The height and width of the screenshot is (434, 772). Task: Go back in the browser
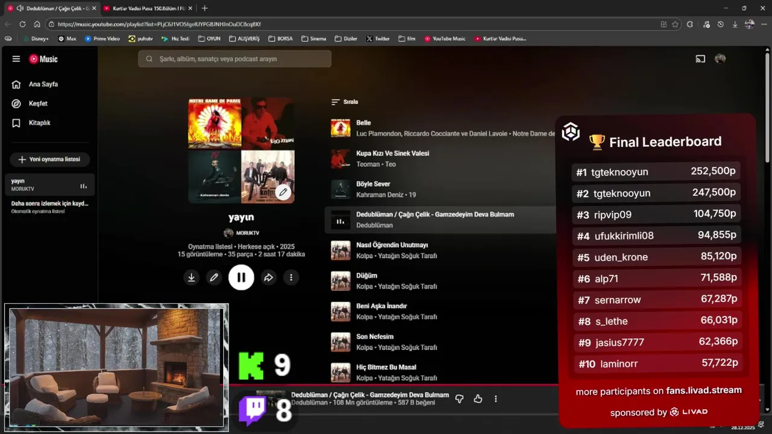point(8,24)
